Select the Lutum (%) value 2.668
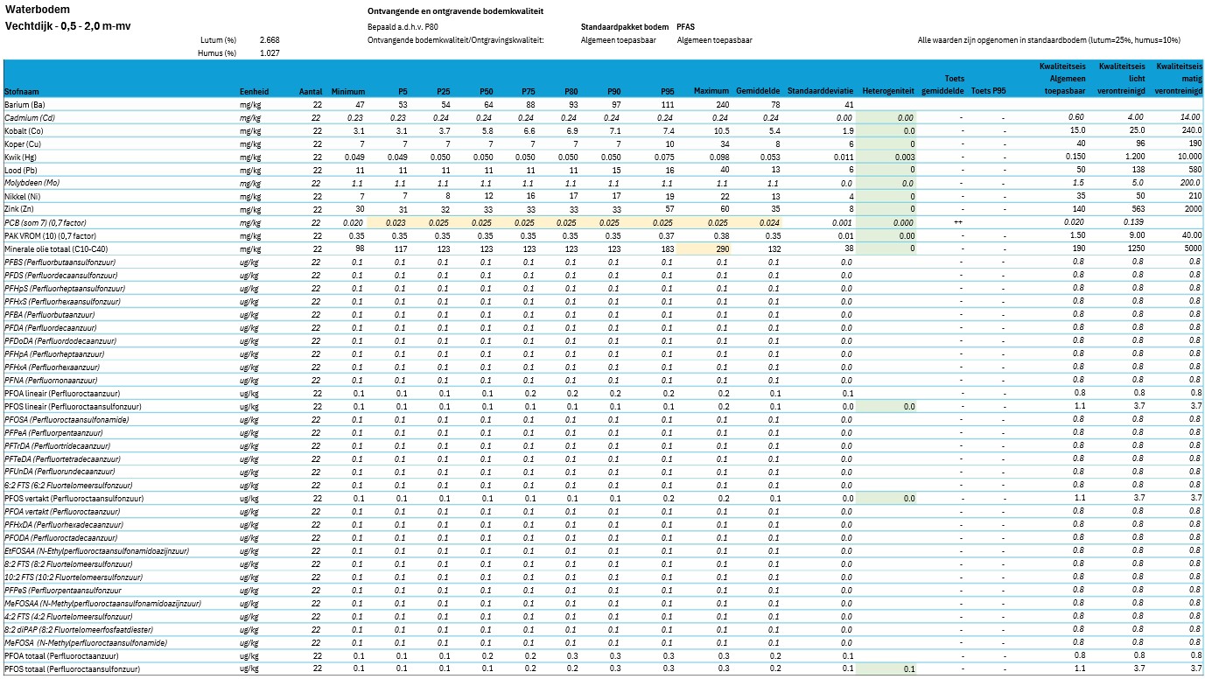The height and width of the screenshot is (679, 1205). tap(270, 40)
